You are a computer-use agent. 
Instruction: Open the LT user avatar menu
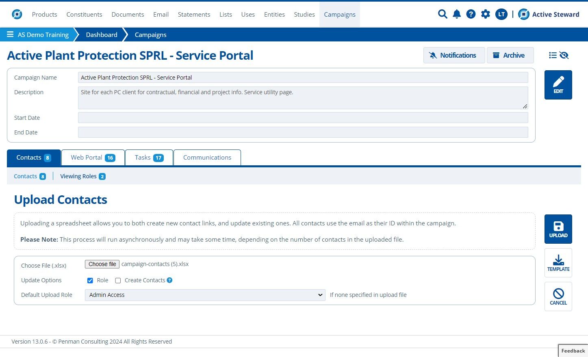(x=501, y=14)
